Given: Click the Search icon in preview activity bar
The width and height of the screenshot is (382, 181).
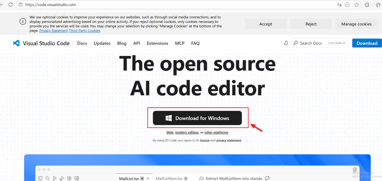Looking at the screenshot, I should [47, 178].
